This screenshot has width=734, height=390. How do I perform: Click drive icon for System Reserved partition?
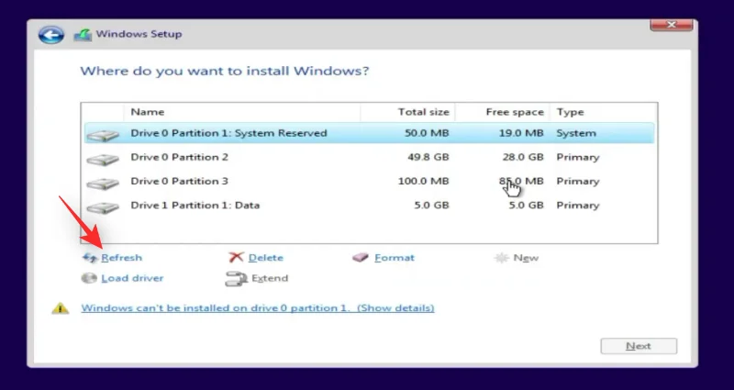pos(103,135)
